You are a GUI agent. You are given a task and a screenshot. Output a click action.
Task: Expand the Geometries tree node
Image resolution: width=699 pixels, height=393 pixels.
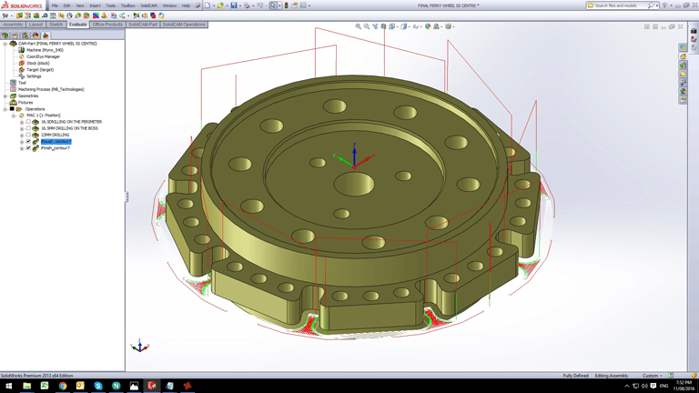[5, 96]
